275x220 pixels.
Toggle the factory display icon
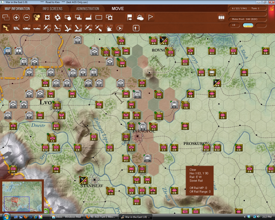click(88, 17)
